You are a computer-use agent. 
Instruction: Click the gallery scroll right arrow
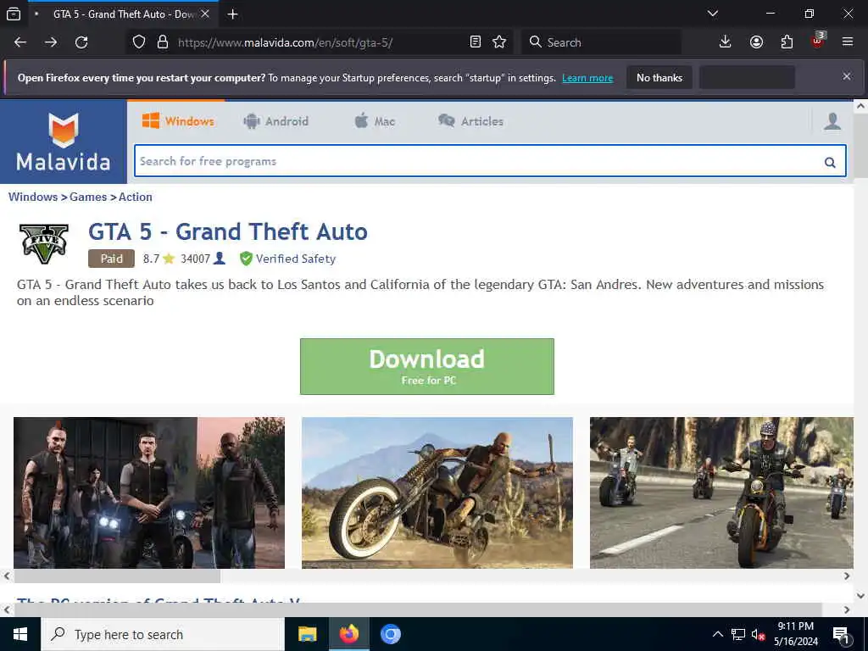(x=847, y=576)
